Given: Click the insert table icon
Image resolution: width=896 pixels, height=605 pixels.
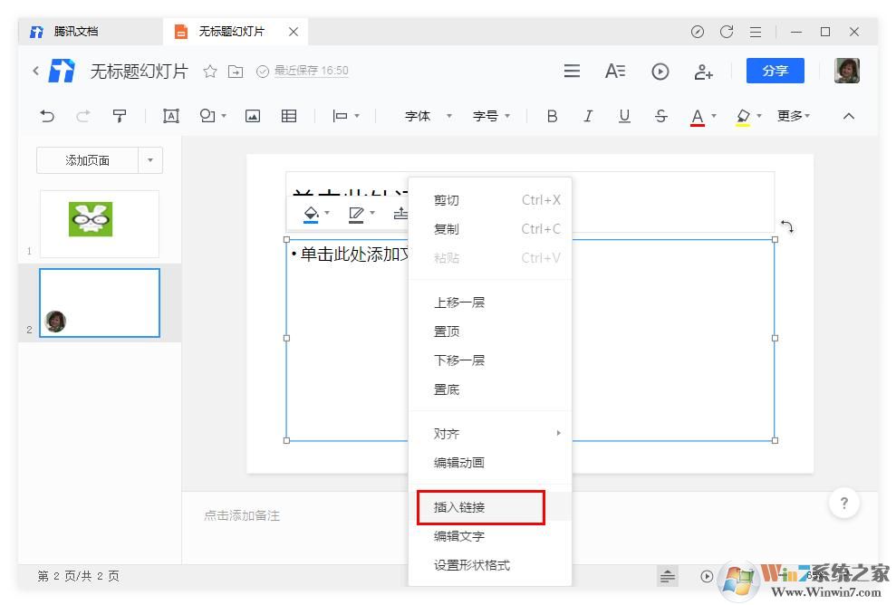Looking at the screenshot, I should point(288,116).
